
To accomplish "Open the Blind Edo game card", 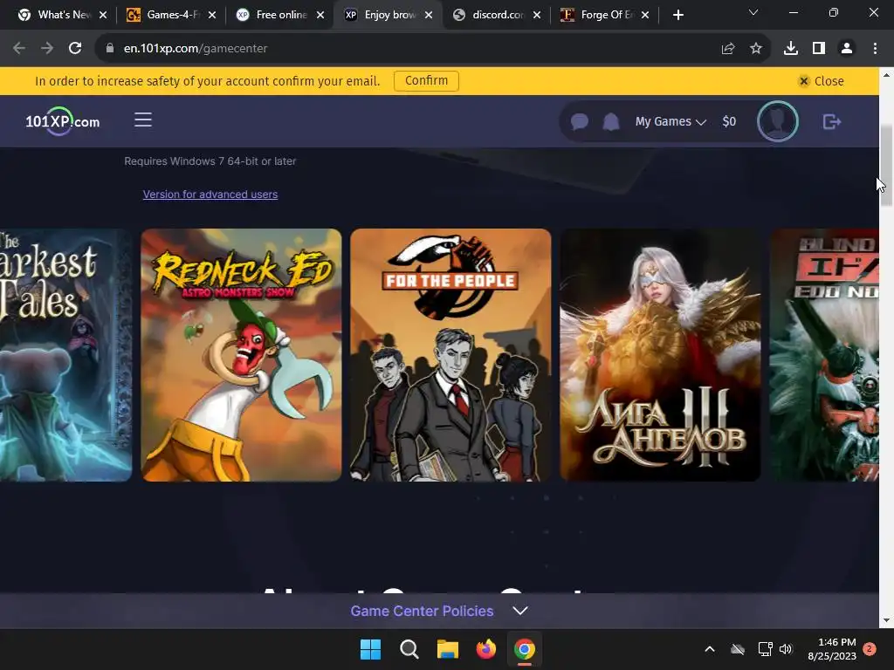I will (x=824, y=355).
